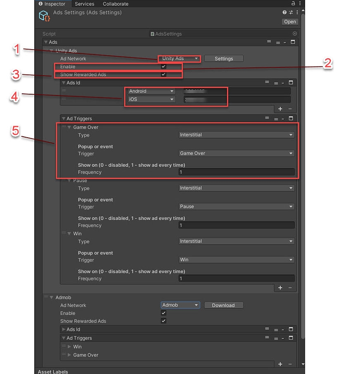Toggle the Unity Ads Enable checkbox
Viewport: 339px width, 374px height.
164,67
